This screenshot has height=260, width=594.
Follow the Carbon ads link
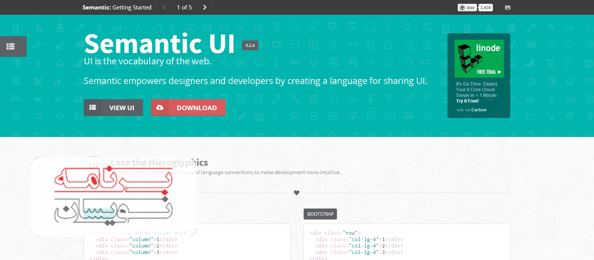point(479,110)
